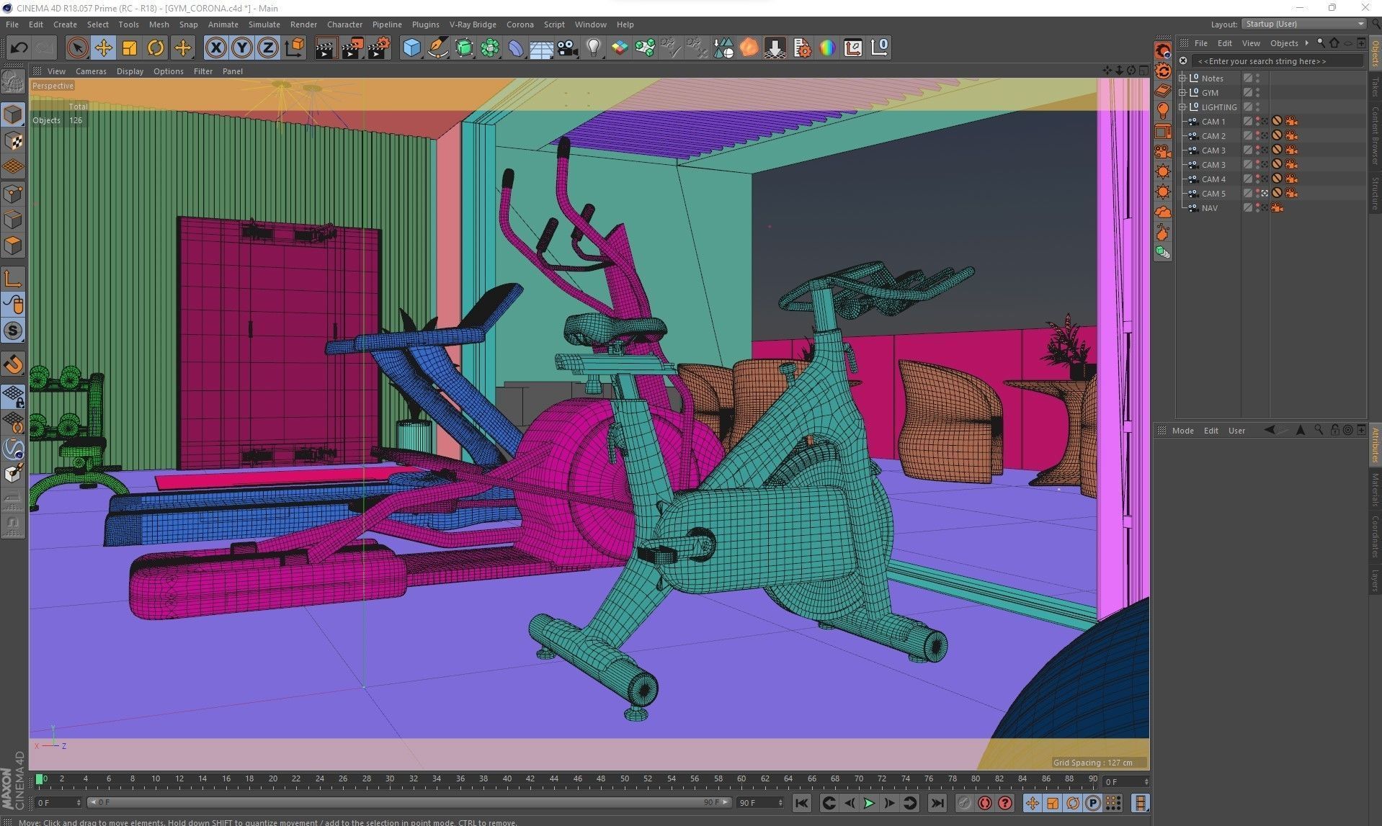This screenshot has height=826, width=1382.
Task: Go to end of animation
Action: 937,803
